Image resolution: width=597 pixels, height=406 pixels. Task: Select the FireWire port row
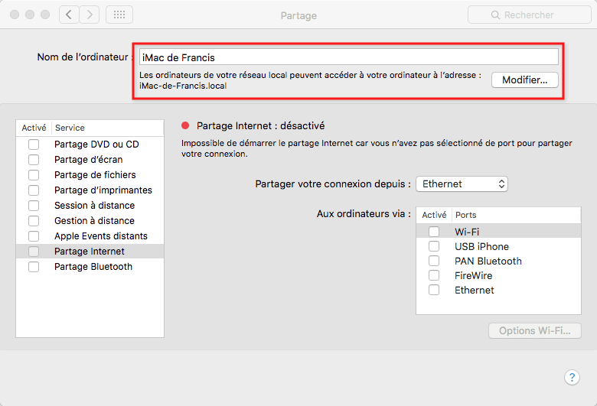(498, 275)
